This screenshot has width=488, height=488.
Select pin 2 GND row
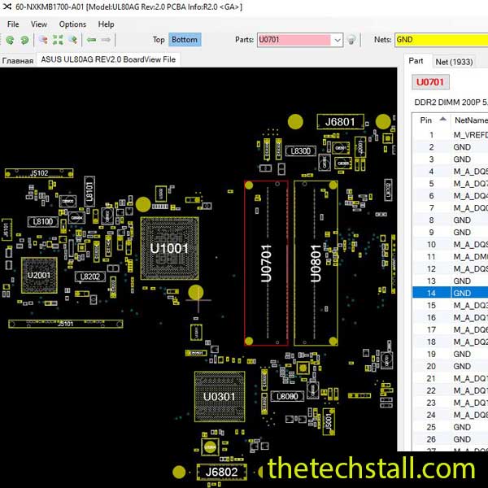(451, 147)
